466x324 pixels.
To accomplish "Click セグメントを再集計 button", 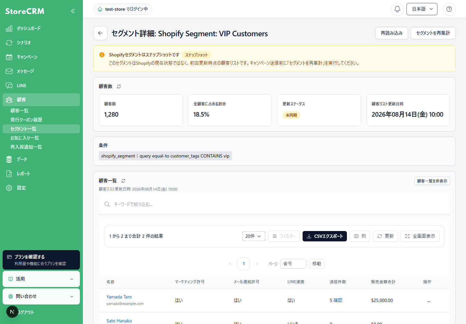I will (433, 33).
